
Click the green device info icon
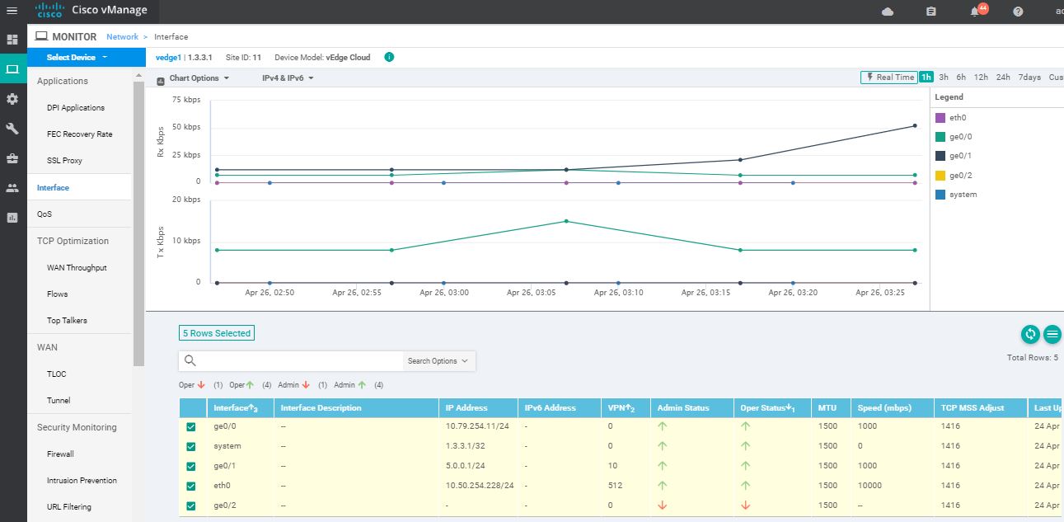click(x=389, y=58)
